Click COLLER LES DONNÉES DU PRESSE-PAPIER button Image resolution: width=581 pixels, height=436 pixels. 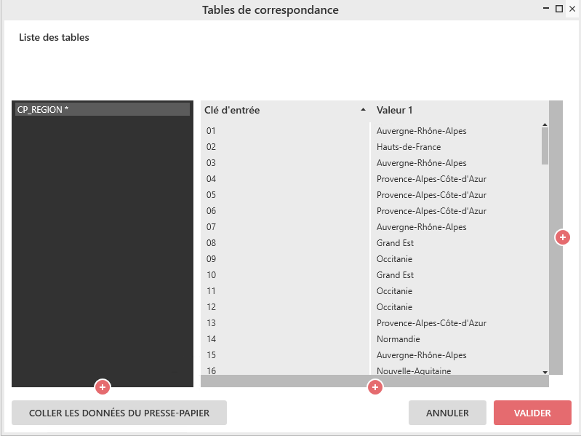coord(119,413)
